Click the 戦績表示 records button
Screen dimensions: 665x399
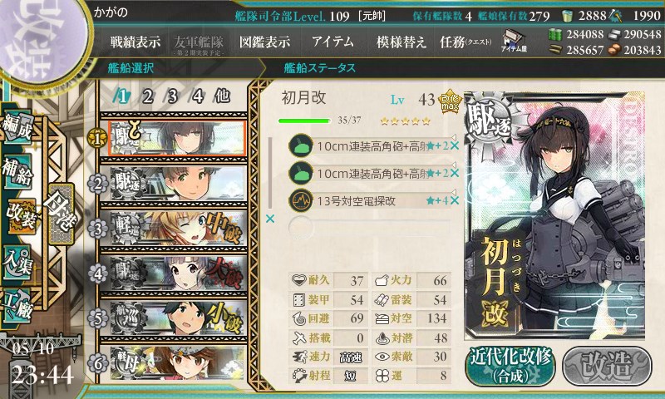(135, 42)
